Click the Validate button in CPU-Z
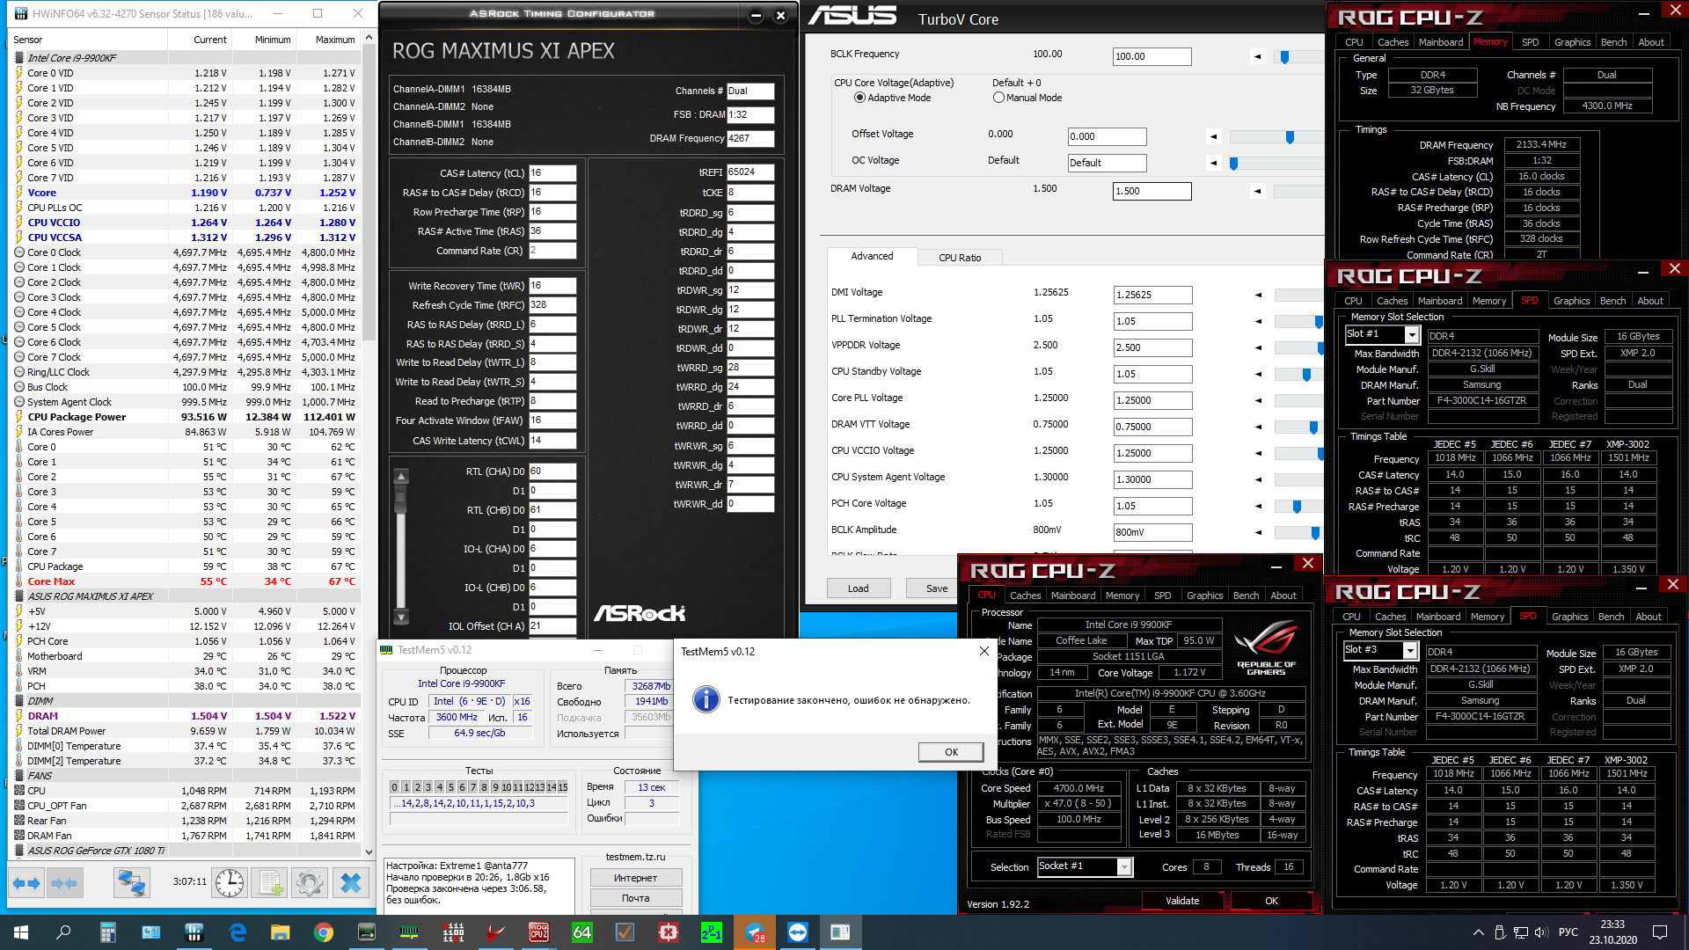Viewport: 1689px width, 950px height. 1181,901
